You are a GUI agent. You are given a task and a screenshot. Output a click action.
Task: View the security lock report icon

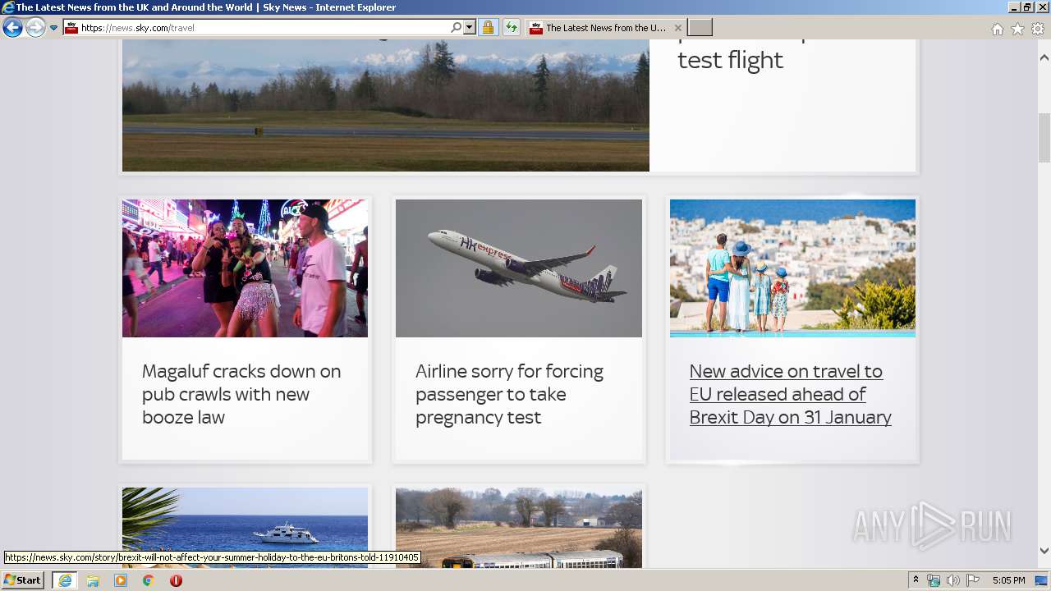pyautogui.click(x=488, y=28)
